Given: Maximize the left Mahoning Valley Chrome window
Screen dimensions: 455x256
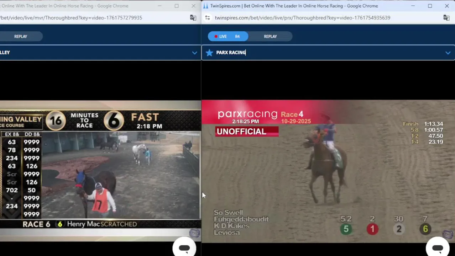Looking at the screenshot, I should coord(176,6).
